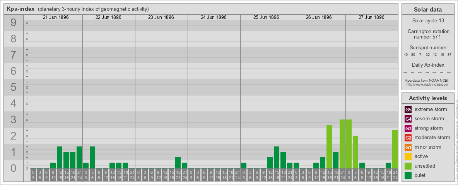Image resolution: width=458 pixels, height=185 pixels.
Task: Click the 26 Jun 21–24 unsettled bar
Action: (x=342, y=144)
